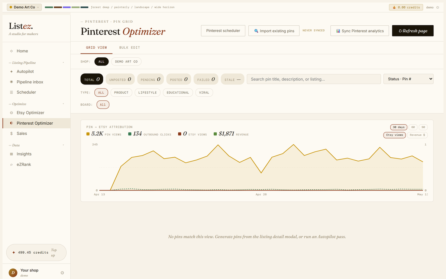The image size is (446, 279).
Task: Click the purple palette swatch in header
Action: [x=67, y=7]
